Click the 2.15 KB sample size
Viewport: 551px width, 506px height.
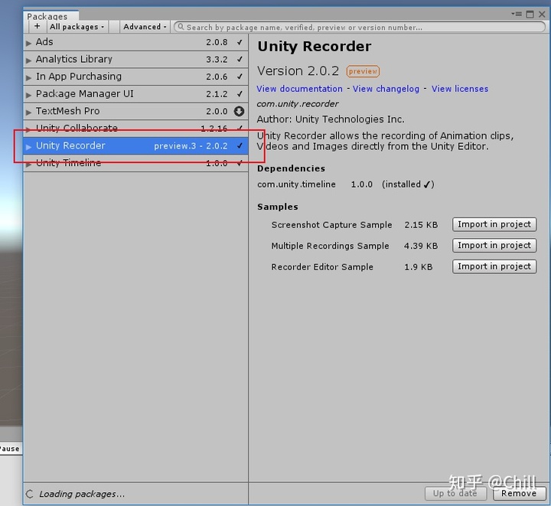tap(421, 225)
